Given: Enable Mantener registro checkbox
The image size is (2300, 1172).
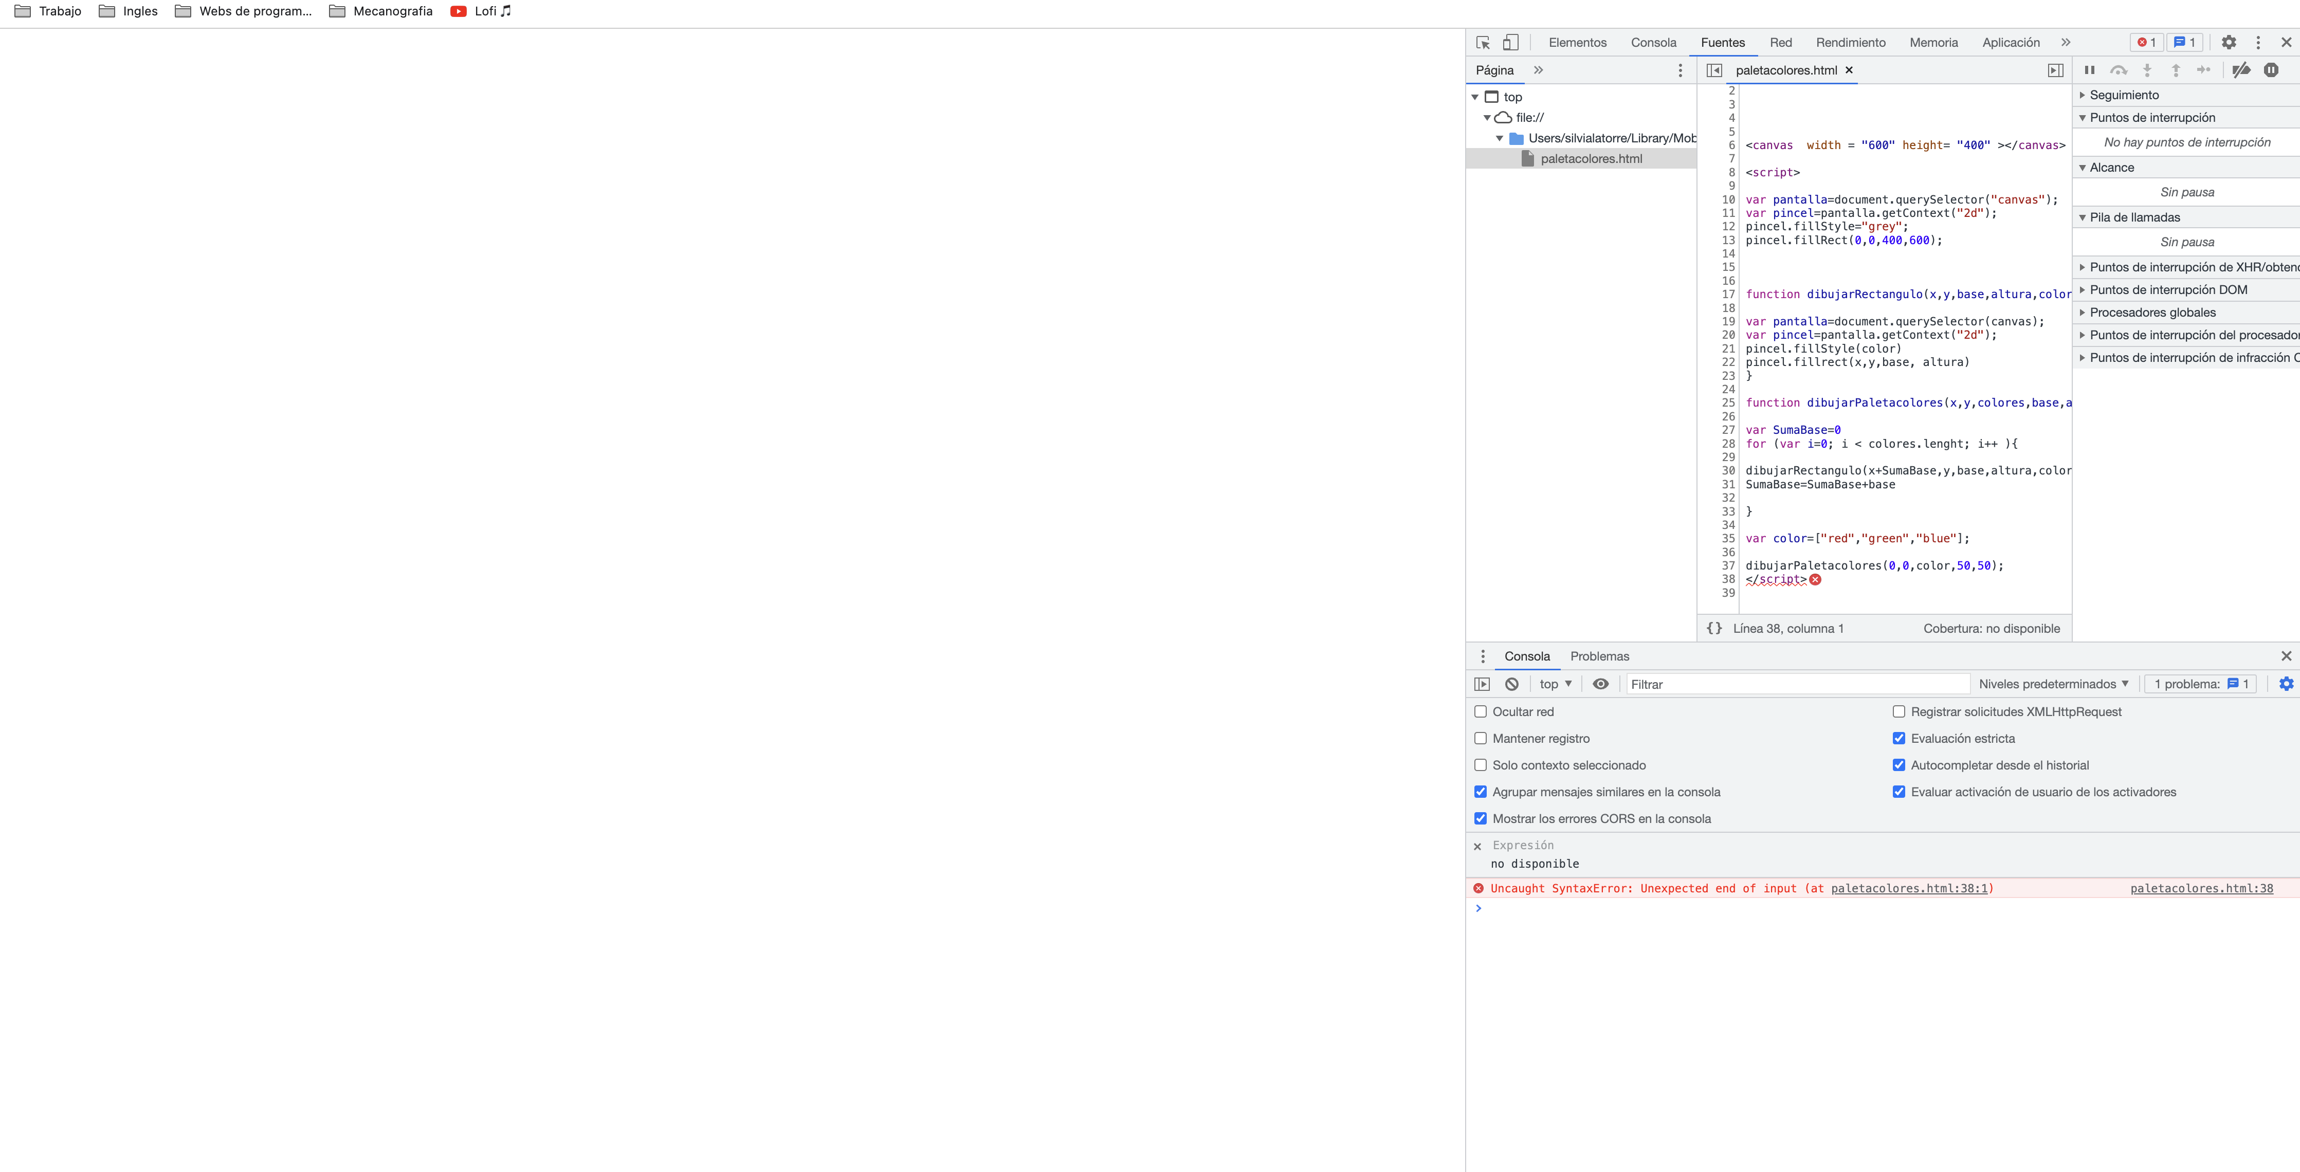Looking at the screenshot, I should (1481, 738).
